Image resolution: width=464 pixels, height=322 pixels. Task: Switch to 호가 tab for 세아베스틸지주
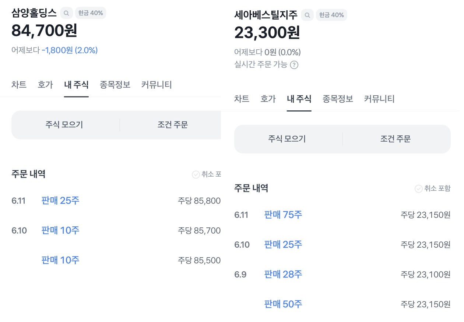[x=268, y=99]
